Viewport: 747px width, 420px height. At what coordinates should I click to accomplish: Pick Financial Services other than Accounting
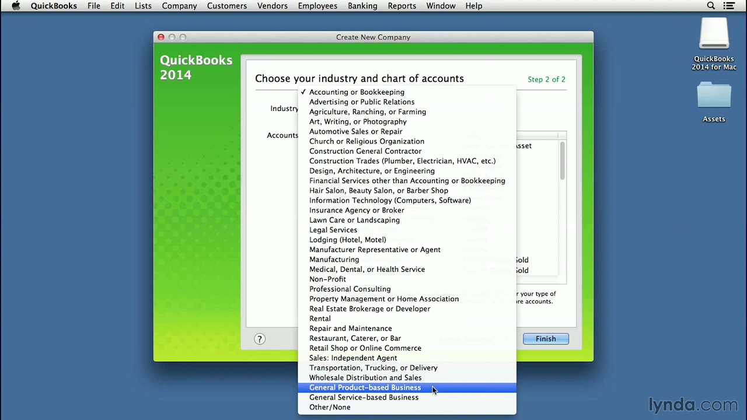pyautogui.click(x=407, y=181)
